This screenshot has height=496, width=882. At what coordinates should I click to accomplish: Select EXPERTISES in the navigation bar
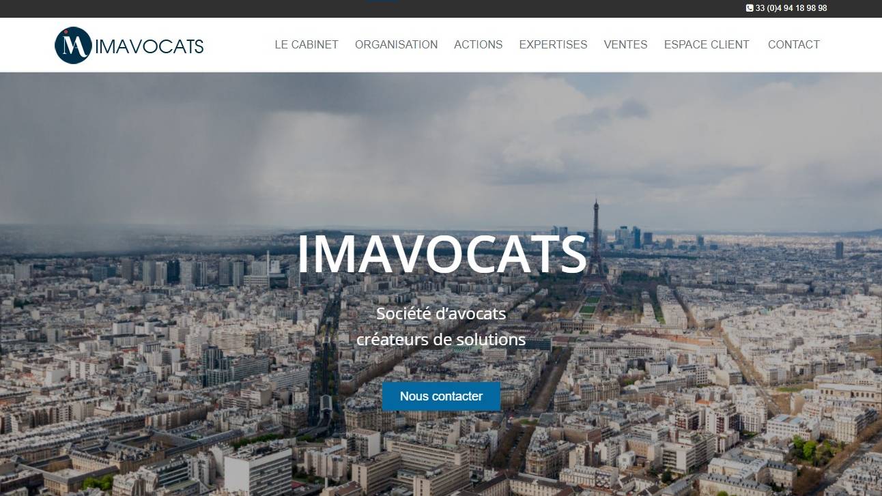pyautogui.click(x=553, y=44)
